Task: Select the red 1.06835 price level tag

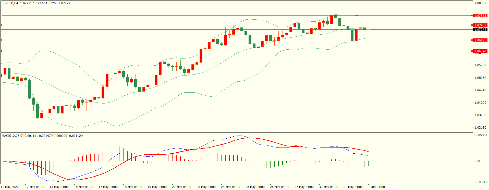Action: 480,40
